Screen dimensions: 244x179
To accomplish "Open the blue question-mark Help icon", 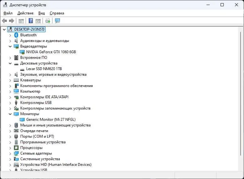I will [x=31, y=21].
